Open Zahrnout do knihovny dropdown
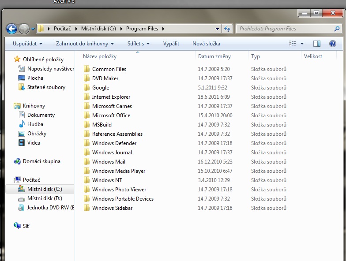The image size is (346, 261). pos(85,44)
